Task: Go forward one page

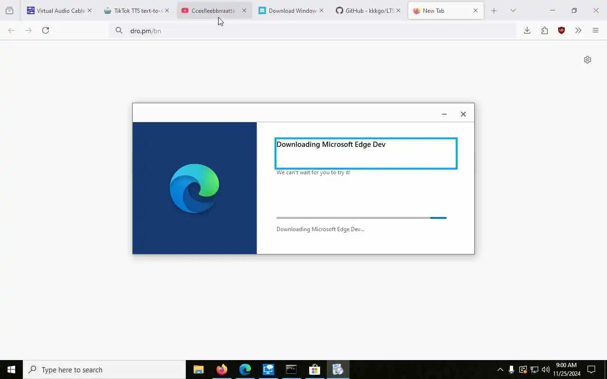Action: pos(28,30)
